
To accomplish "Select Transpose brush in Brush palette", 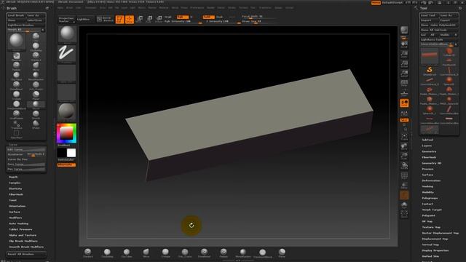I will 16,124.
